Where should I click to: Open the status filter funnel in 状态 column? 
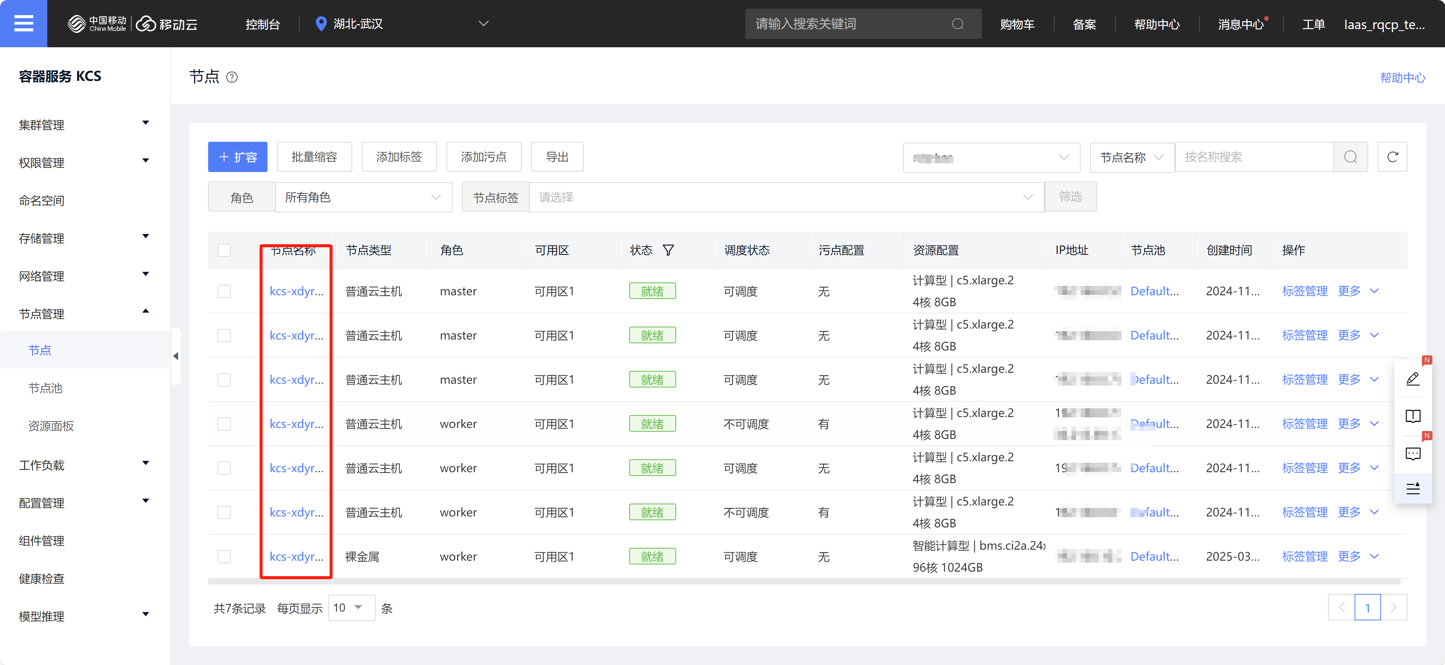pyautogui.click(x=668, y=250)
